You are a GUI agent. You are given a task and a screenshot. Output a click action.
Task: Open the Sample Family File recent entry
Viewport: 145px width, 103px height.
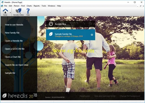pyautogui.click(x=71, y=35)
